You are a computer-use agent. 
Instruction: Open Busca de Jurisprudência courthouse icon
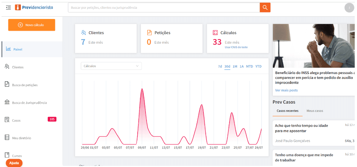7,102
